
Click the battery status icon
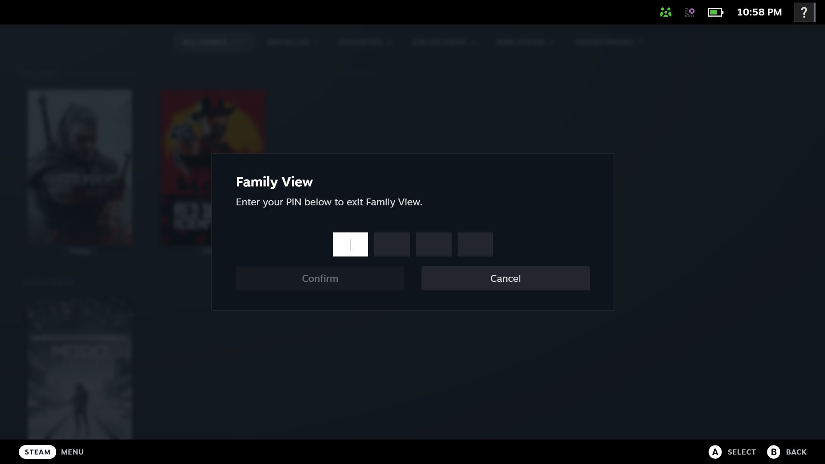[x=715, y=11]
